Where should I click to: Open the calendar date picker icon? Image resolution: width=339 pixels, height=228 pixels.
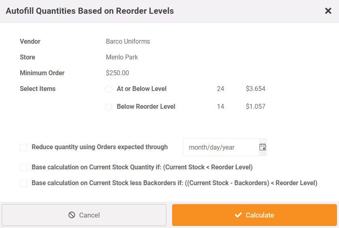click(263, 147)
